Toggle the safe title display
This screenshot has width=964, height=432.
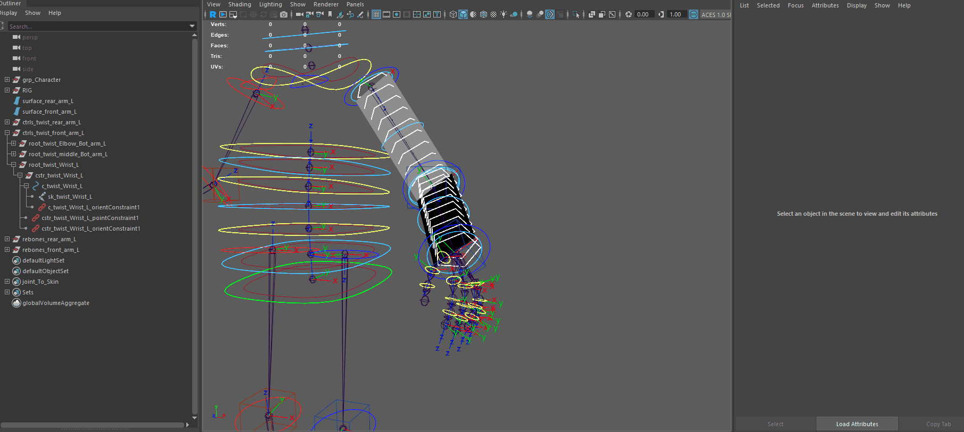(437, 14)
